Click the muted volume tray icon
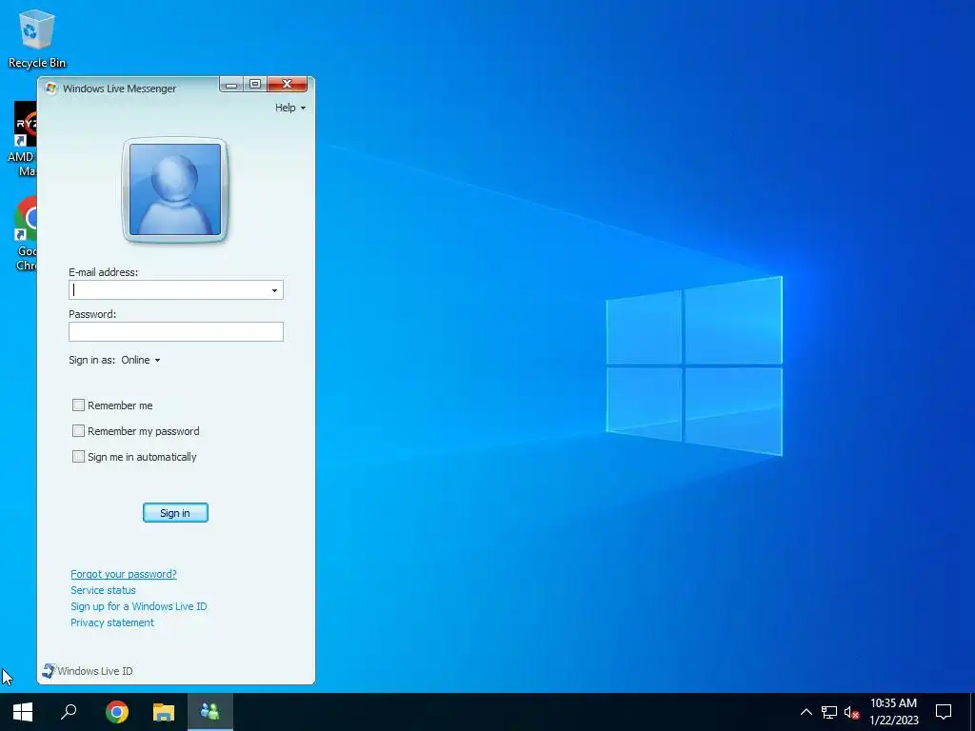Screen dimensions: 975x731 tap(851, 712)
